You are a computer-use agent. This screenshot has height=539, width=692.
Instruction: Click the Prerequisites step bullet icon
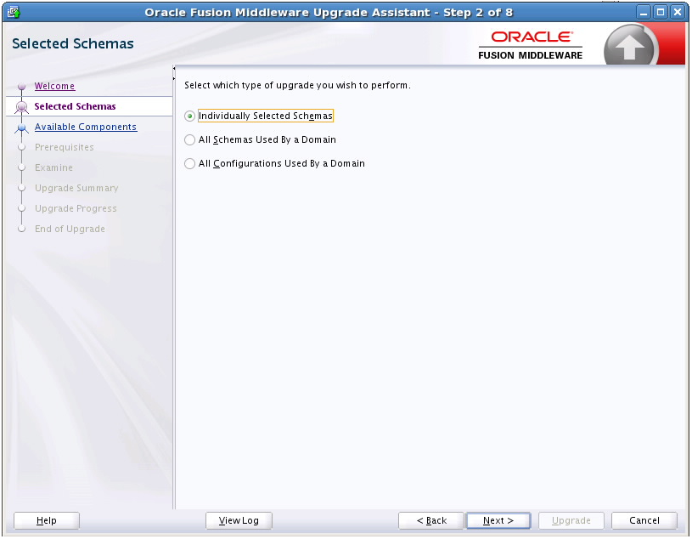(21, 147)
